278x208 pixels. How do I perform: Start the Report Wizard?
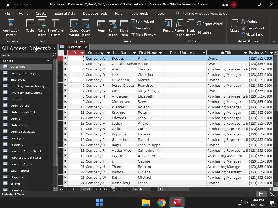[210, 24]
